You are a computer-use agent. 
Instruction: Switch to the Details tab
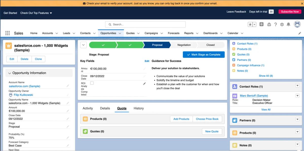click(105, 108)
